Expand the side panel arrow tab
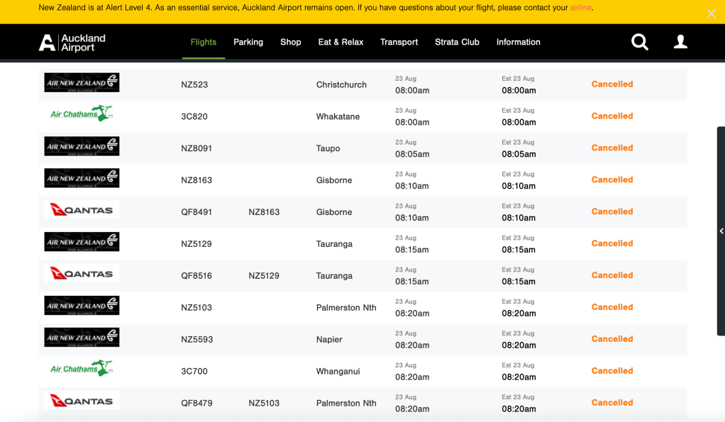The height and width of the screenshot is (422, 725). click(x=721, y=231)
